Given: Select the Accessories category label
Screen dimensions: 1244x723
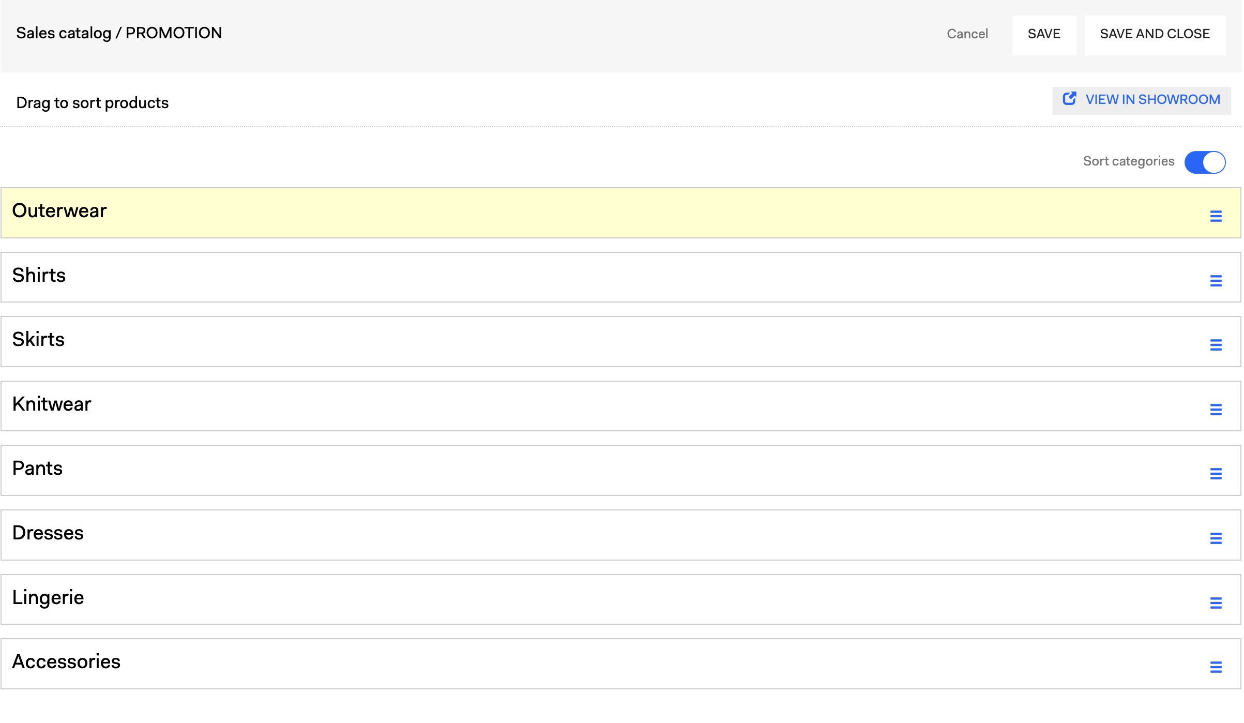Looking at the screenshot, I should click(66, 662).
